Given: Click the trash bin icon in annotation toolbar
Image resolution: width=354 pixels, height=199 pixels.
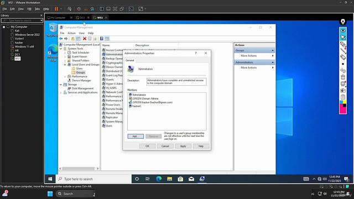Looking at the screenshot, I should point(343,77).
